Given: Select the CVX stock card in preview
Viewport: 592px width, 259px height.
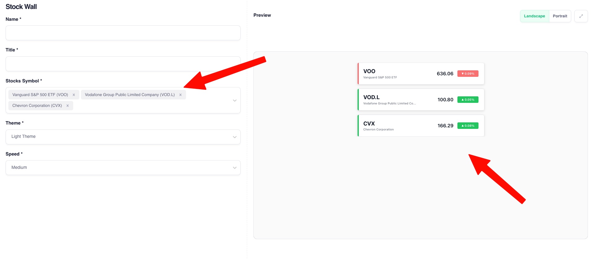Looking at the screenshot, I should (x=421, y=126).
